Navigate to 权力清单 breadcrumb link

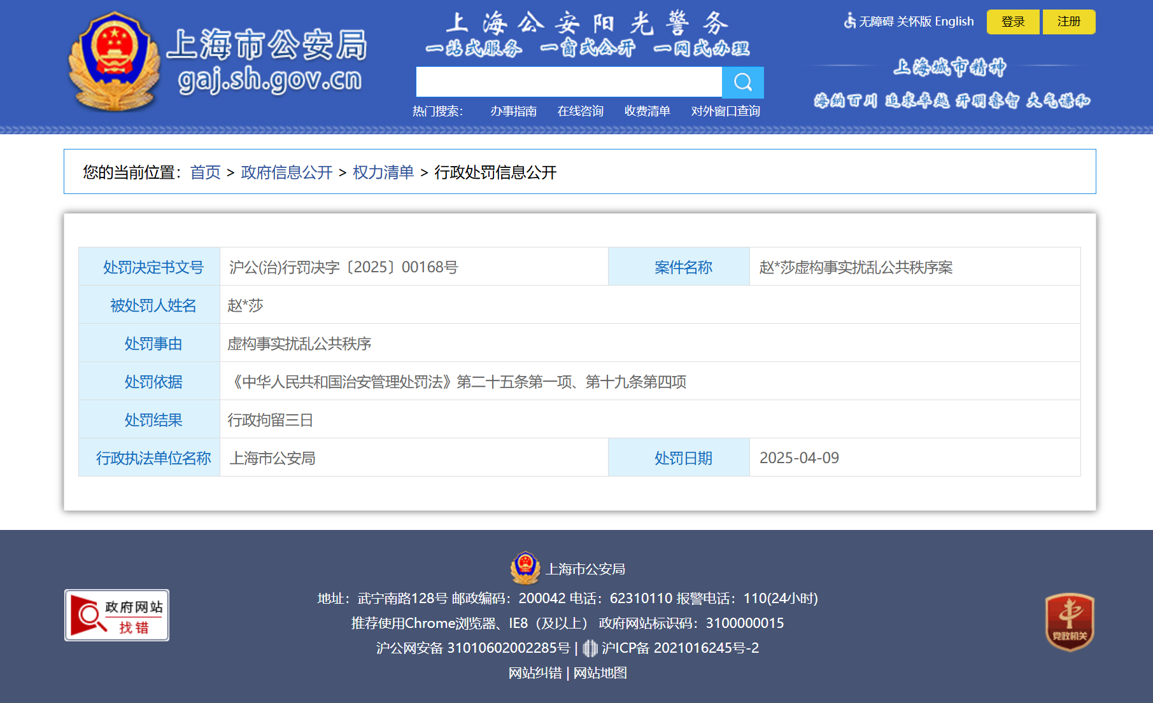point(383,172)
